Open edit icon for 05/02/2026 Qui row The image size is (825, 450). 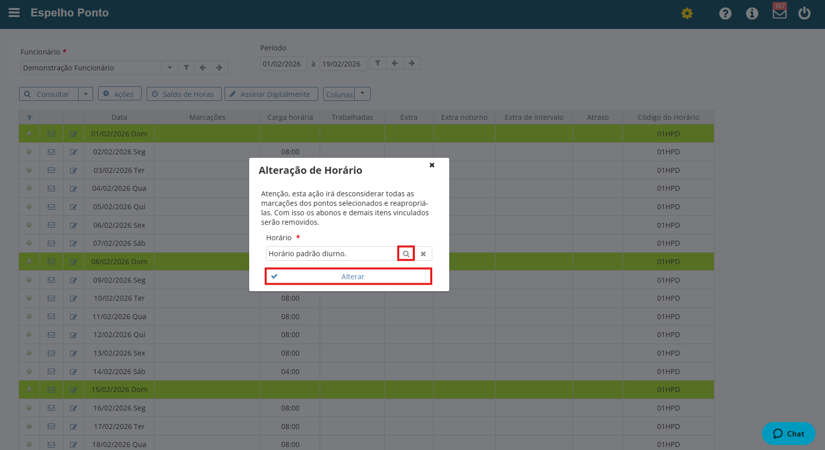coord(74,207)
